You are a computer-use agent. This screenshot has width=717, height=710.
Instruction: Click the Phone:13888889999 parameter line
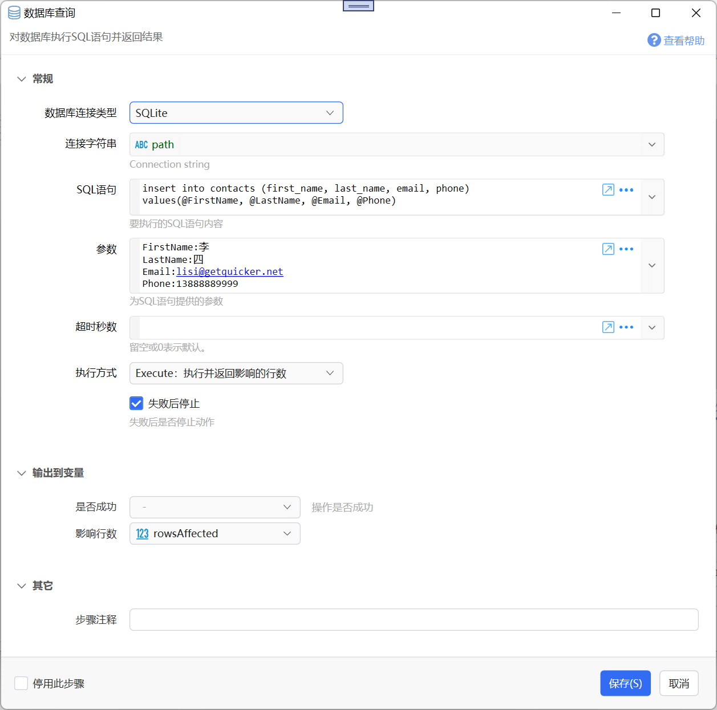[x=191, y=283]
